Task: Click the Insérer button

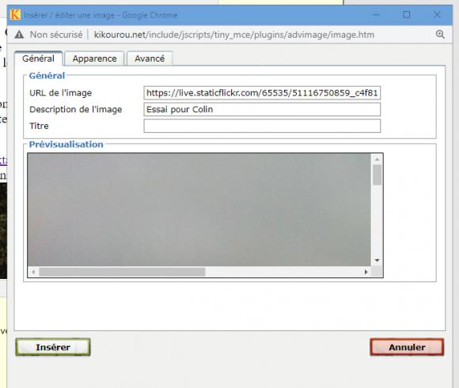Action: coord(53,347)
